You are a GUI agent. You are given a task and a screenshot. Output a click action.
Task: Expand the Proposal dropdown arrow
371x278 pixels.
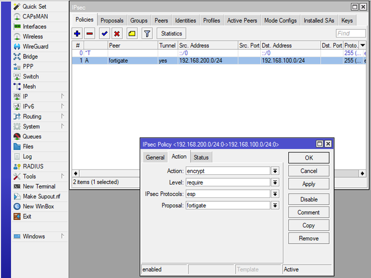coord(275,205)
